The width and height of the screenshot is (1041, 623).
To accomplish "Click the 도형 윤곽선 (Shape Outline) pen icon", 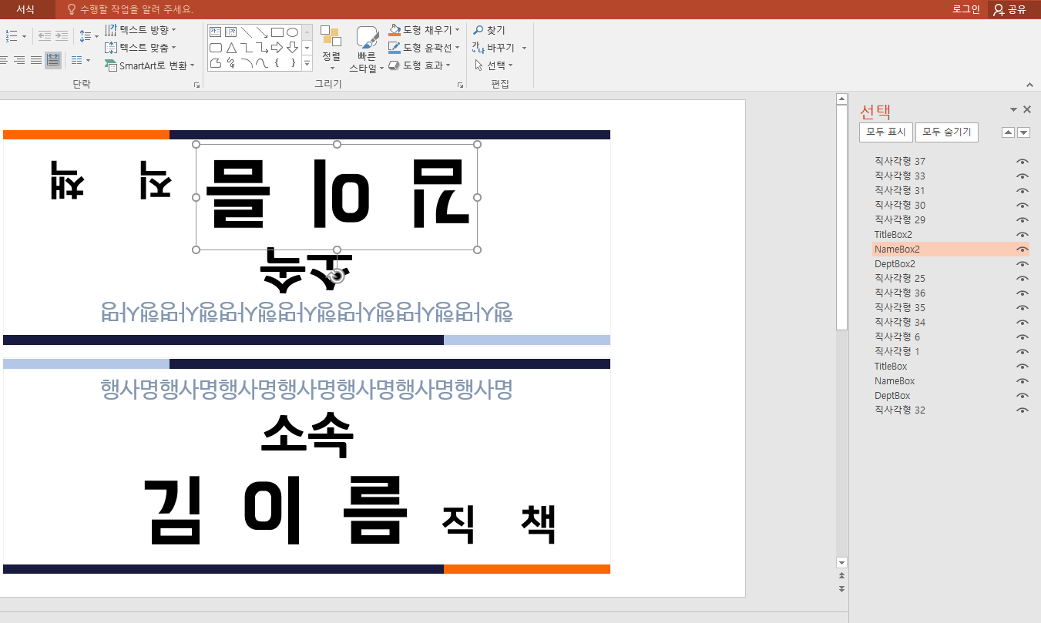I will tap(395, 46).
